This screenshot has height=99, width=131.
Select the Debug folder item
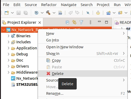coord(22,54)
